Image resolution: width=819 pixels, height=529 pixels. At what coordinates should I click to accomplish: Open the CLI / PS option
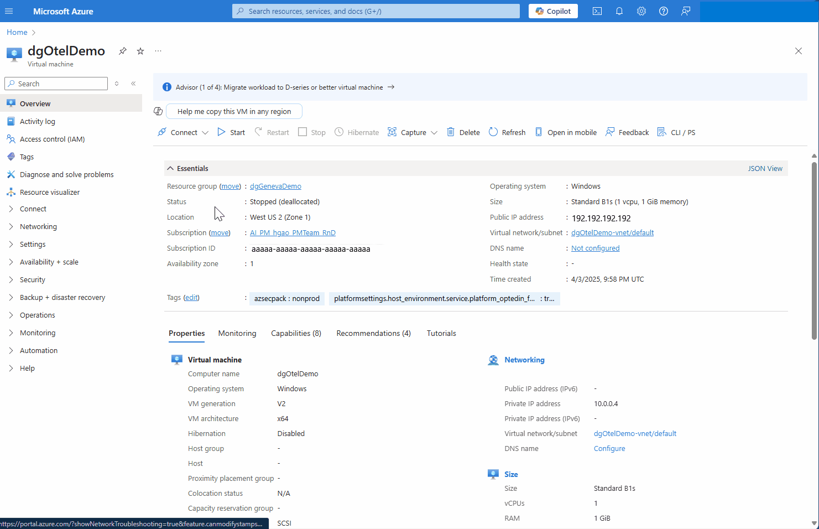click(676, 132)
